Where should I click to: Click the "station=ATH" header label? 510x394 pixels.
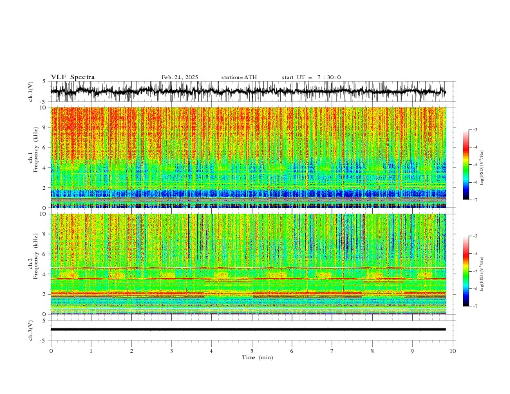click(239, 77)
